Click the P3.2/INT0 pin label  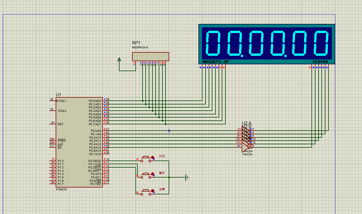pyautogui.click(x=95, y=167)
